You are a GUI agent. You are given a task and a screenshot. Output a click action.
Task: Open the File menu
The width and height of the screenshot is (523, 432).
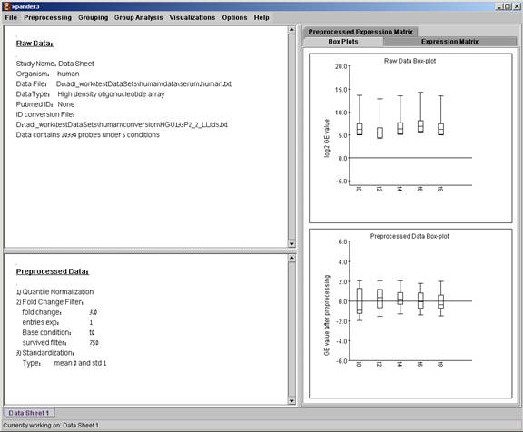tap(11, 17)
